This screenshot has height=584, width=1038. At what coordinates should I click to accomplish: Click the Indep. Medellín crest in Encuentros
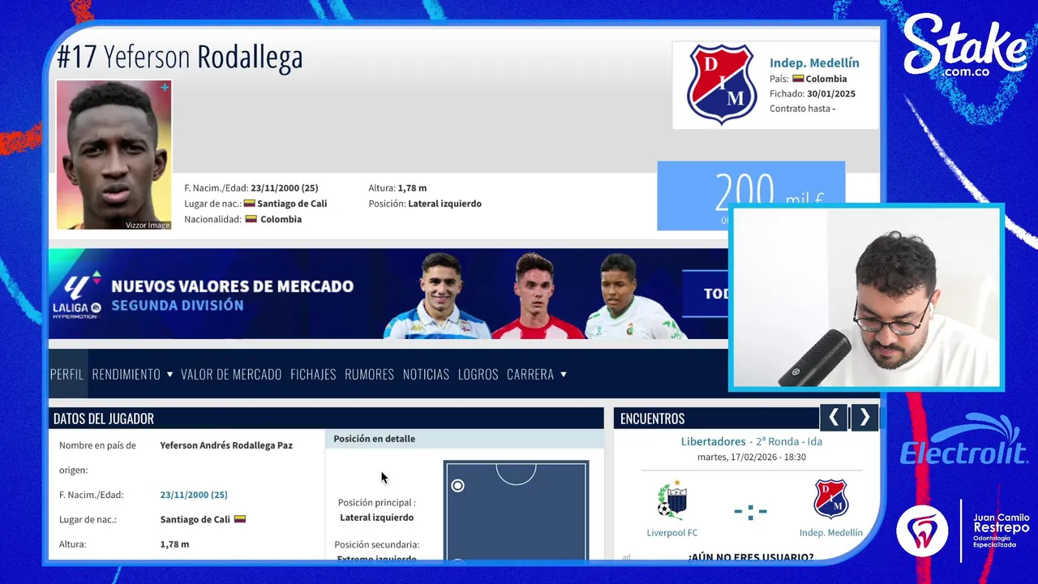click(x=831, y=499)
